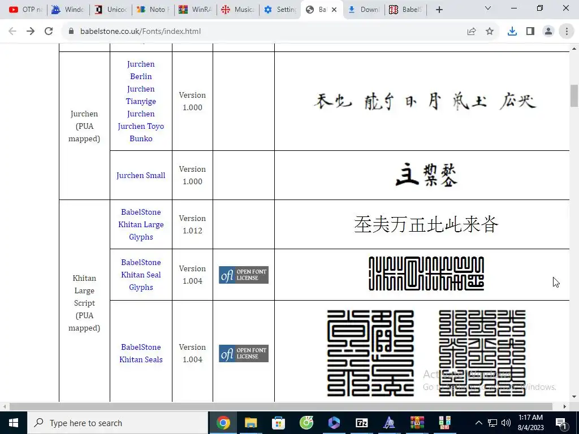Open a new browser tab
579x434 pixels.
click(439, 10)
